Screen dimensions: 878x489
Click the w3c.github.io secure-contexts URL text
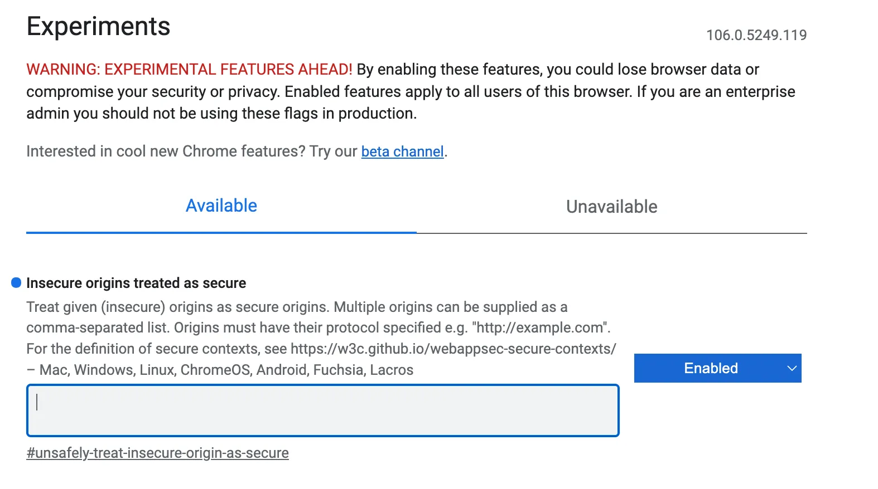coord(453,349)
